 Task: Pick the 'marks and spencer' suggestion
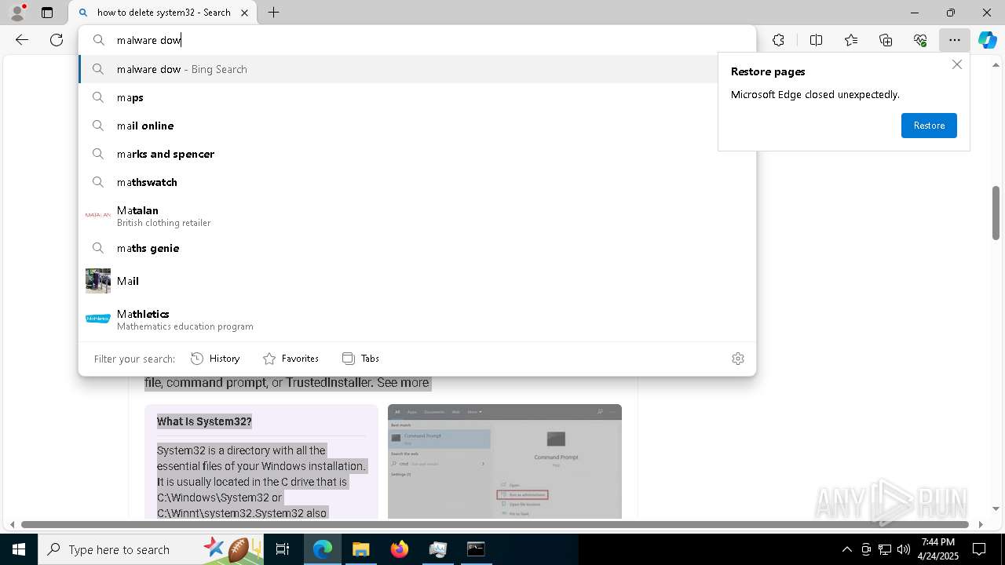pos(417,154)
